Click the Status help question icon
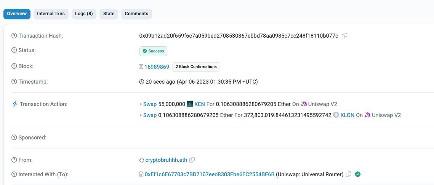 coord(14,50)
